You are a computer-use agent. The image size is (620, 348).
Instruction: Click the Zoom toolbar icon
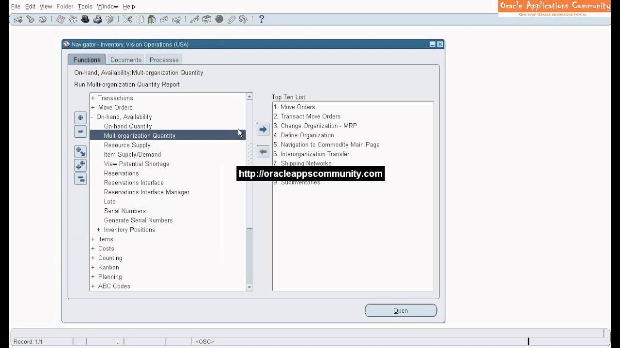click(x=207, y=19)
